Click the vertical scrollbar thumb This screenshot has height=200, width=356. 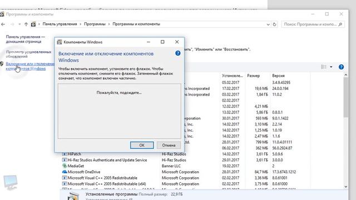[x=345, y=97]
